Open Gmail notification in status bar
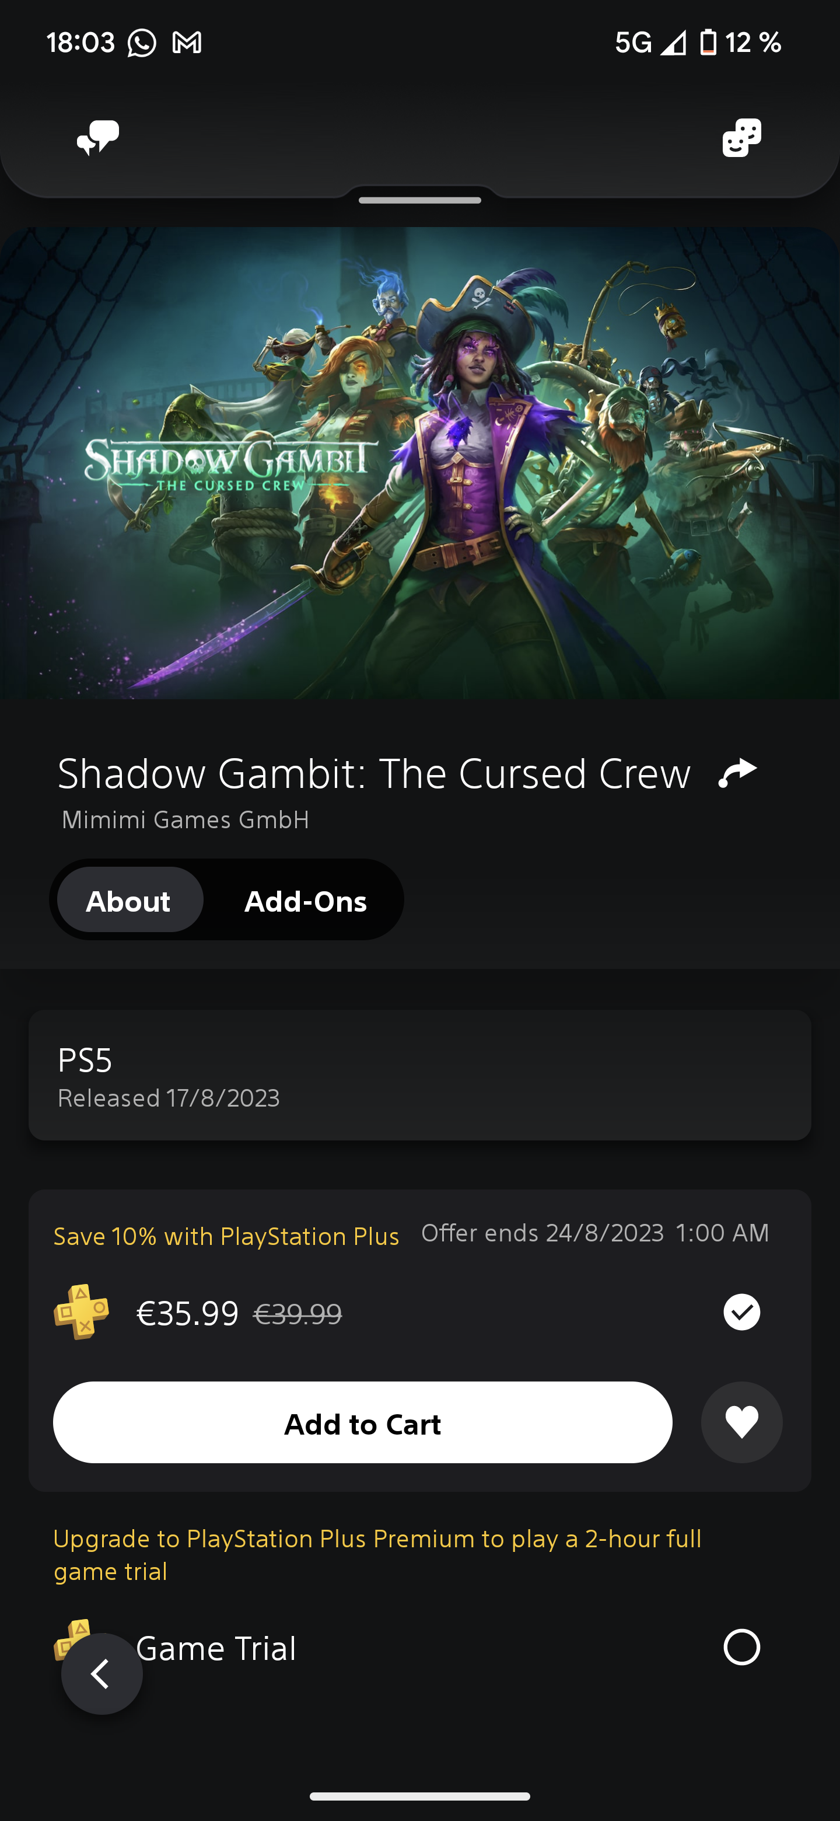 pos(187,43)
